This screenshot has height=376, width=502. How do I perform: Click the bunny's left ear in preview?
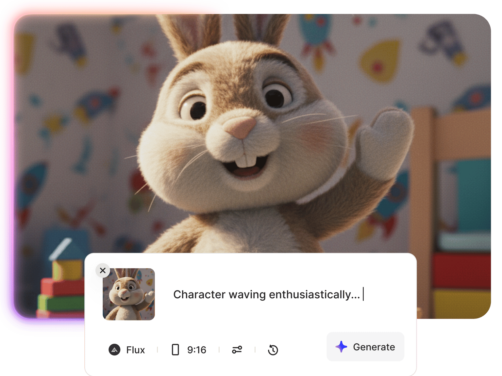[190, 33]
